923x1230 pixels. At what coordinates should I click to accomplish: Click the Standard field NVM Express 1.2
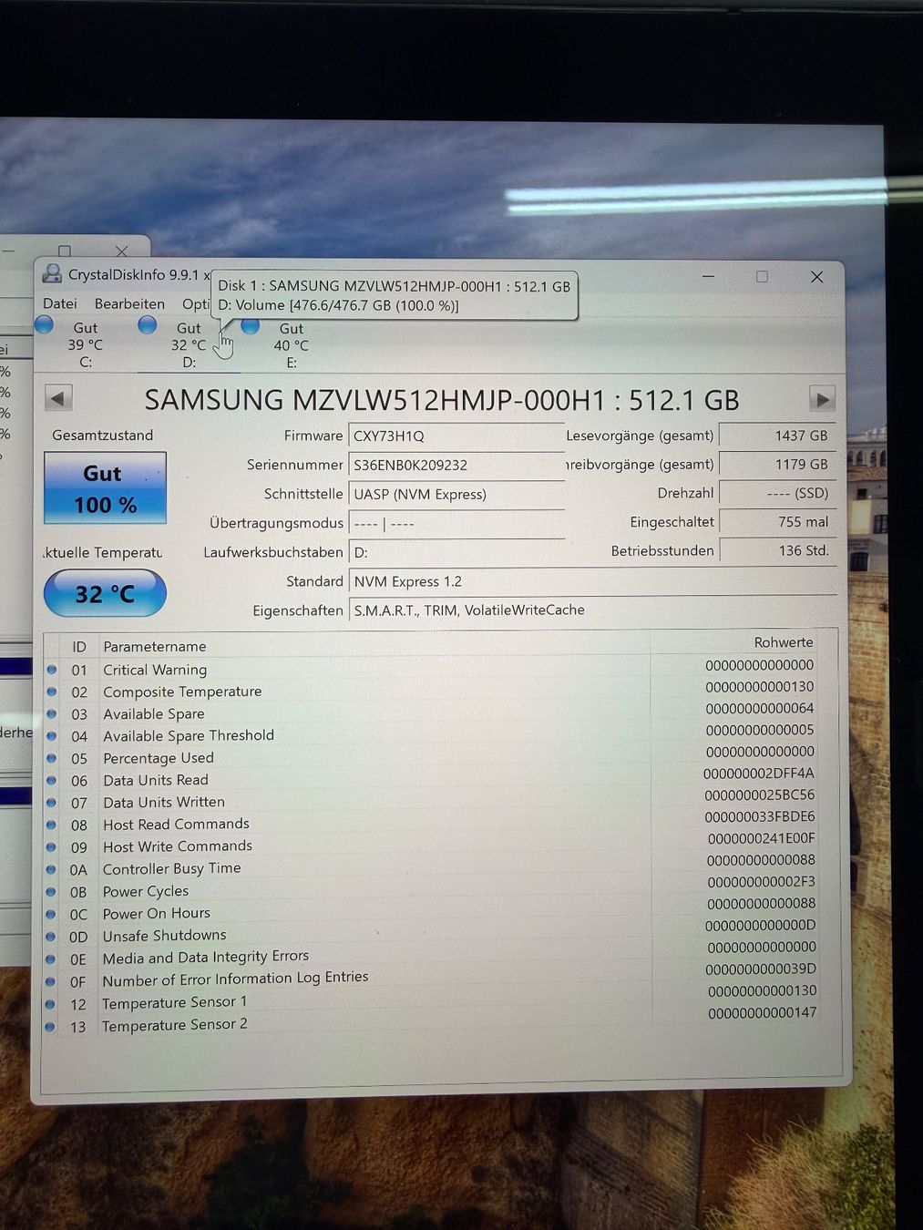point(593,581)
